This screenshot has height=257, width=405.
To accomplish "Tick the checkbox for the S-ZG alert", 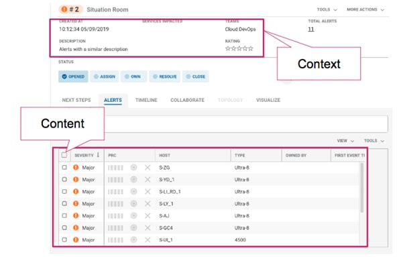I will pos(64,168).
